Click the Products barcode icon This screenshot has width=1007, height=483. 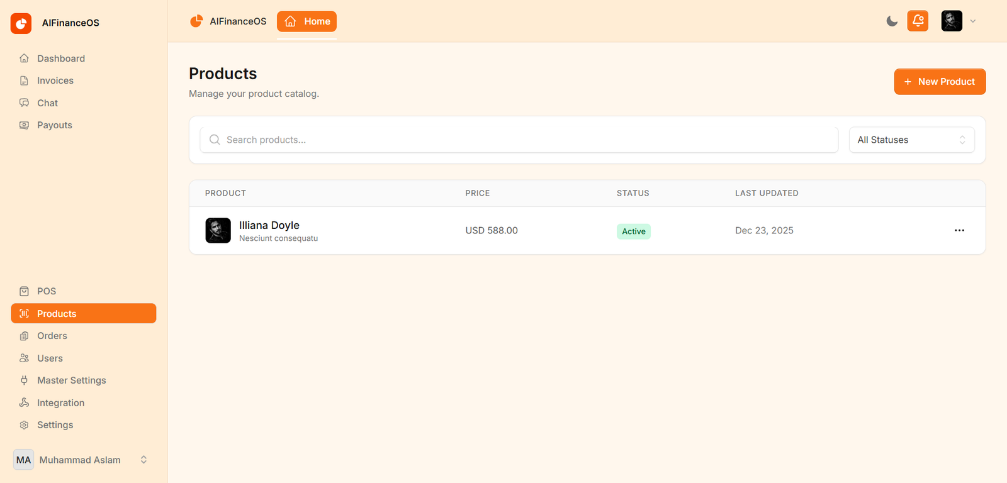(x=24, y=313)
